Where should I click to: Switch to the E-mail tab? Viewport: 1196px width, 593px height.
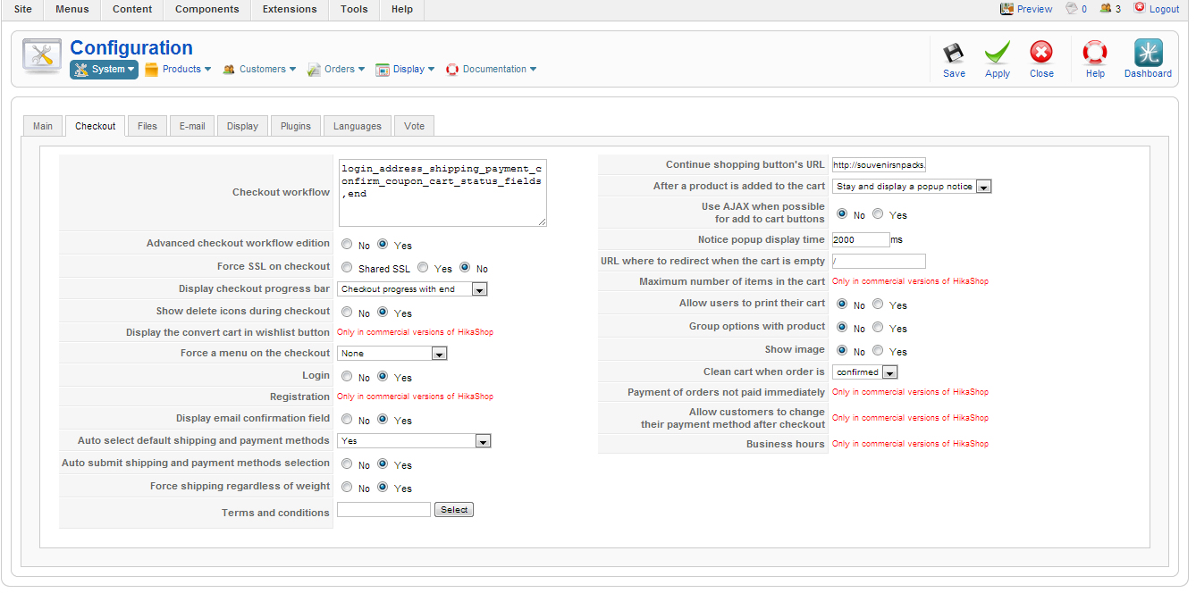click(x=192, y=126)
